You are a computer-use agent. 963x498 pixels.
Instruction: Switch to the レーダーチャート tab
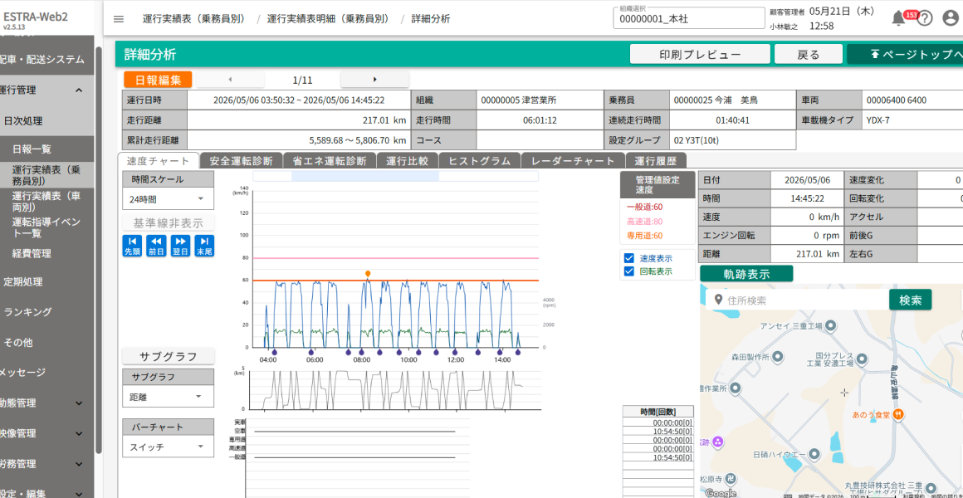573,161
